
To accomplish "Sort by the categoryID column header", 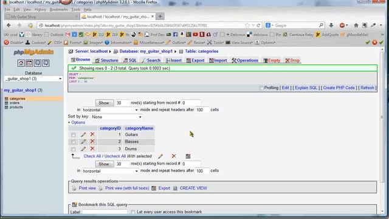I will 110,128.
